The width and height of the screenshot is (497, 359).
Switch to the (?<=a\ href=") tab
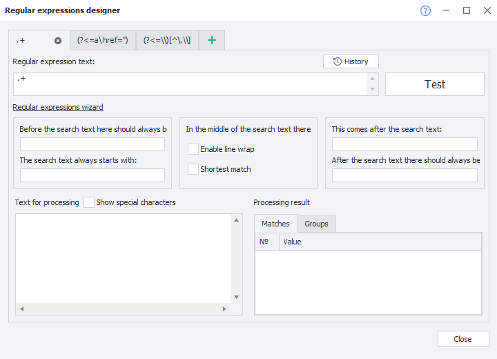[x=102, y=41]
